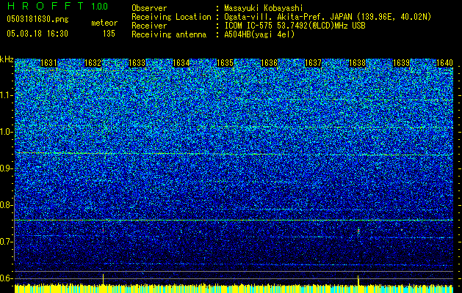Click time marker 1631
The image size is (462, 293).
pyautogui.click(x=48, y=63)
